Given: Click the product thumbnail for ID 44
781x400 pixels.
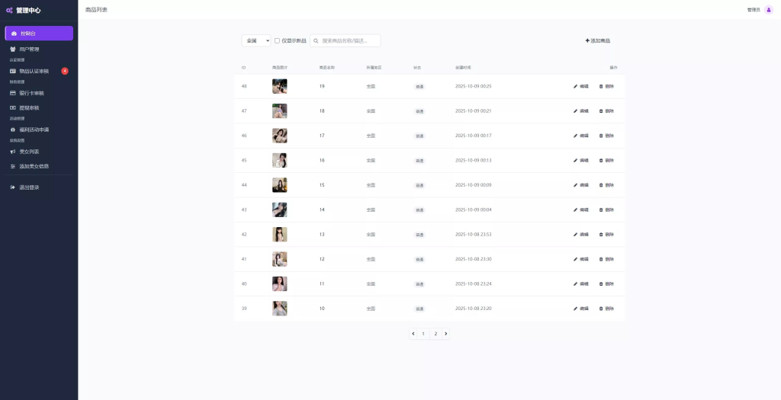Looking at the screenshot, I should [x=279, y=185].
